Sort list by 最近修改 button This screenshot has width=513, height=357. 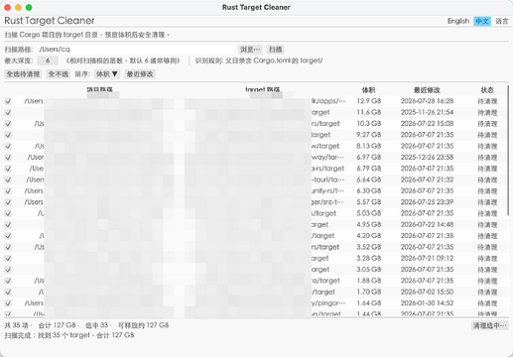click(140, 74)
